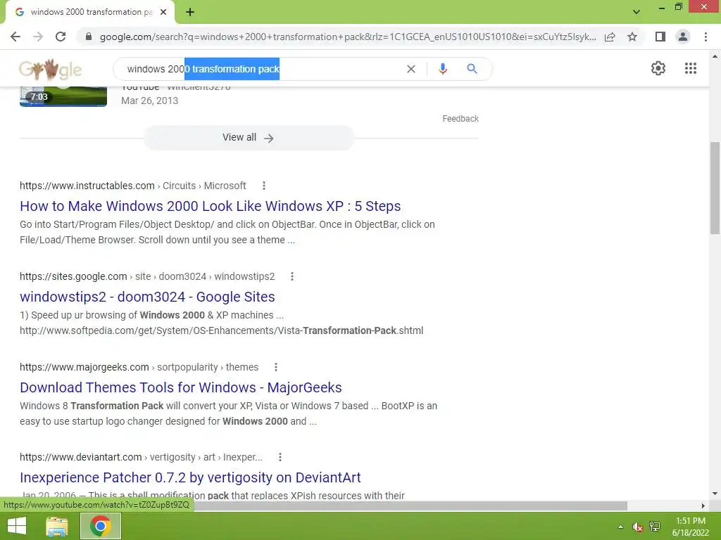This screenshot has height=540, width=721.
Task: Open options for the majorgeeks.com result
Action: click(276, 367)
